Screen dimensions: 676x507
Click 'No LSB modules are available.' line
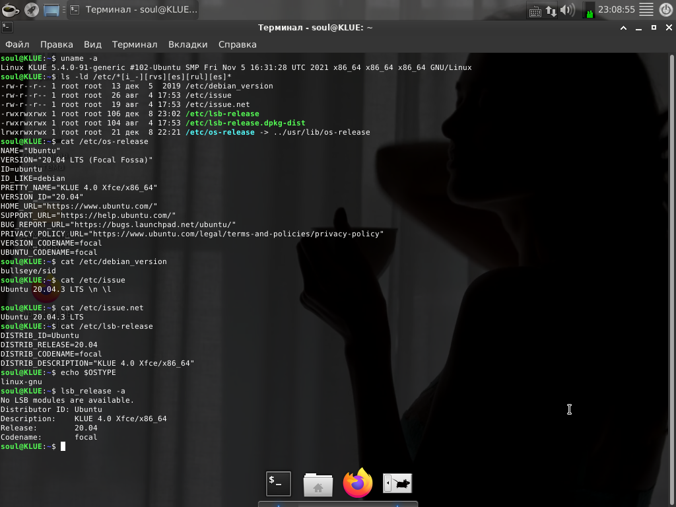(x=67, y=400)
